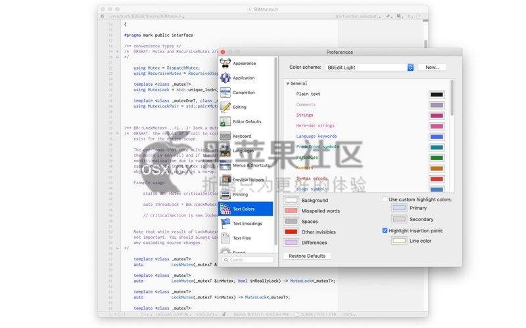This screenshot has width=526, height=328.
Task: Close the Preferences window
Action: (223, 52)
